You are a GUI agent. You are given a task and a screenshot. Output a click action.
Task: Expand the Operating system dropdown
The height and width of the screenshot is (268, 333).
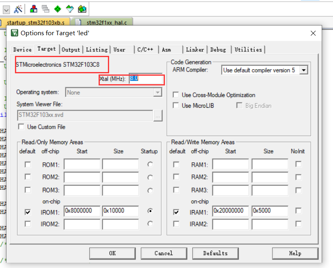click(158, 92)
